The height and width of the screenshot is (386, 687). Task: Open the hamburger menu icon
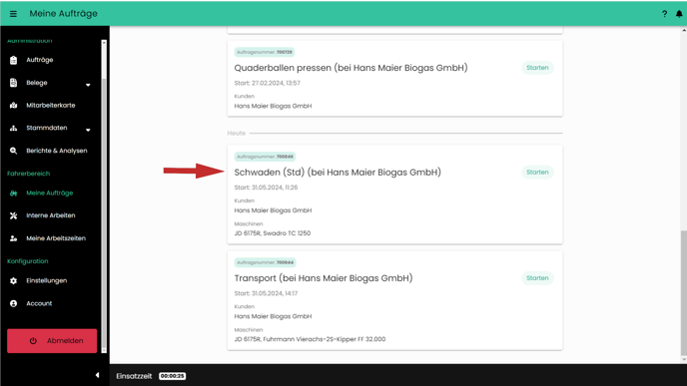click(13, 14)
